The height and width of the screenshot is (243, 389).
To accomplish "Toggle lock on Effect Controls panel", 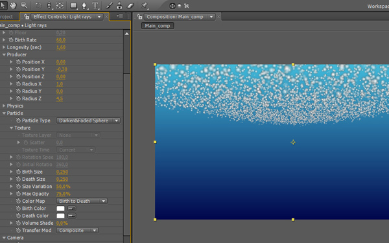I will coord(27,17).
